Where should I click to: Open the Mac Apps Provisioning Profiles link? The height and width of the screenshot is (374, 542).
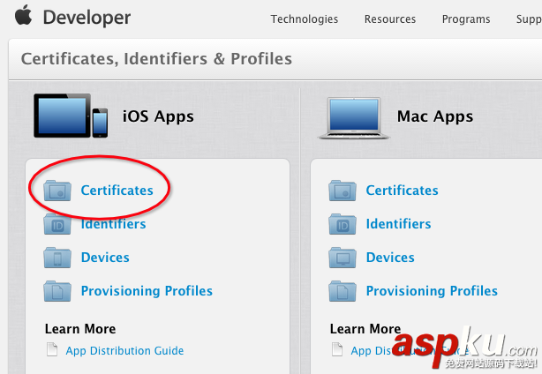click(432, 291)
